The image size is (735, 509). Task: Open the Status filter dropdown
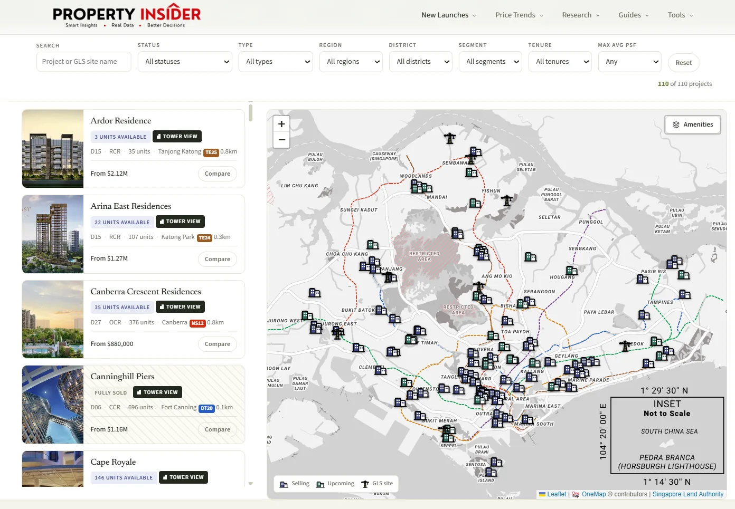coord(185,62)
